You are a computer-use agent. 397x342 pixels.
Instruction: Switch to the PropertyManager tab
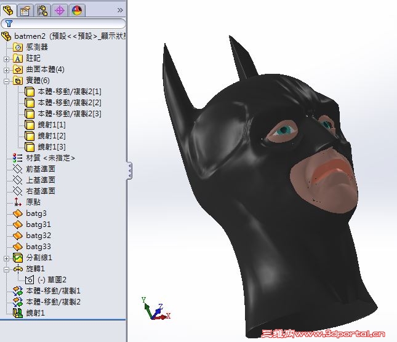(x=25, y=10)
